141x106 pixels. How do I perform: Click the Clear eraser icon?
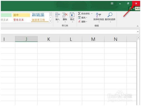(x=79, y=21)
